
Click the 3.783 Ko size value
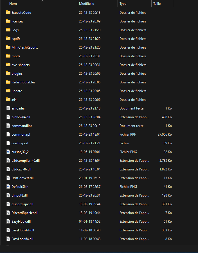165,161
